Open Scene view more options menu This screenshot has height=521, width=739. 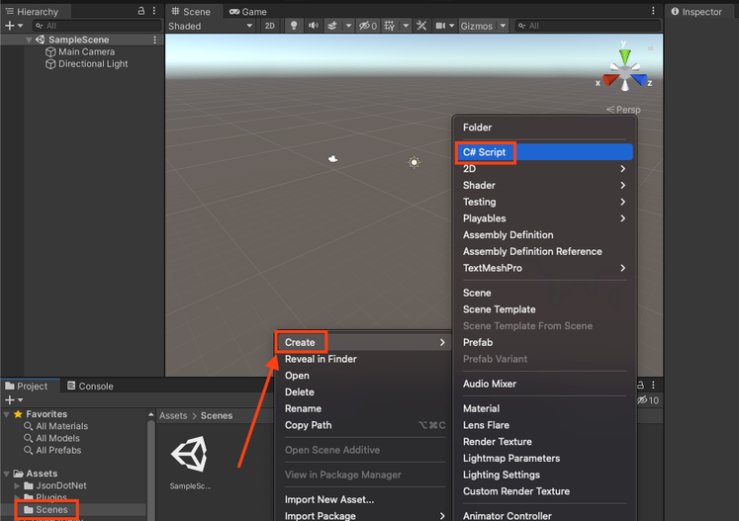point(653,10)
